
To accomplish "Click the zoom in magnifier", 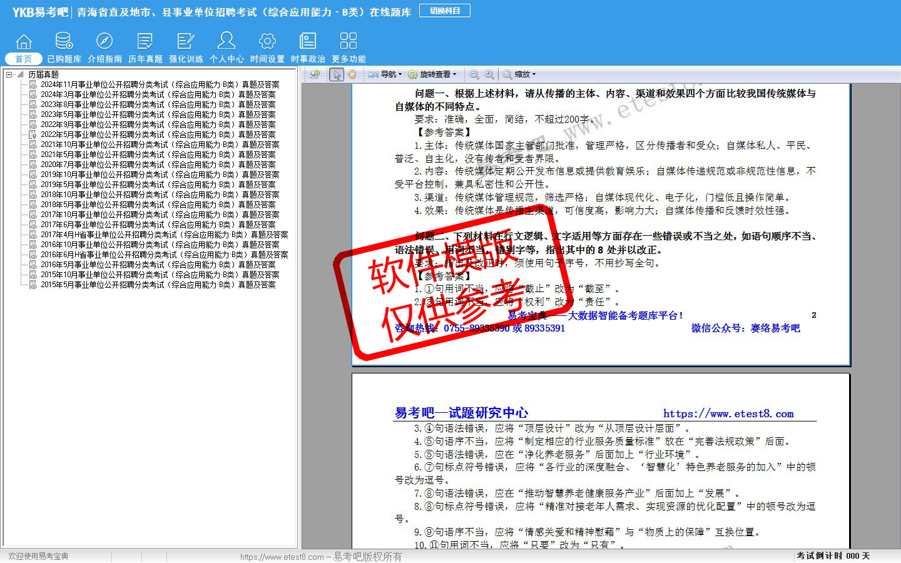I will click(x=489, y=74).
